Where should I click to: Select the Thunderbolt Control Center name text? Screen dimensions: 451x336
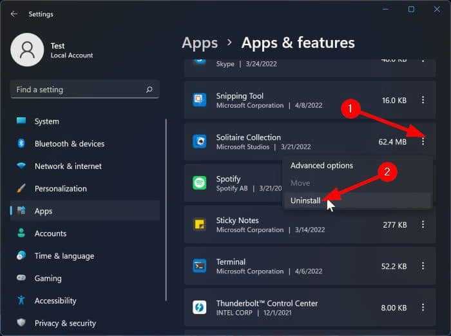tap(267, 303)
